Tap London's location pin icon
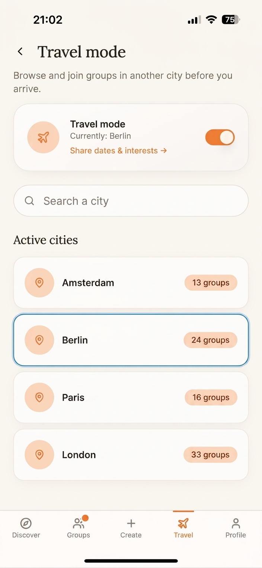This screenshot has width=262, height=568. pos(39,455)
